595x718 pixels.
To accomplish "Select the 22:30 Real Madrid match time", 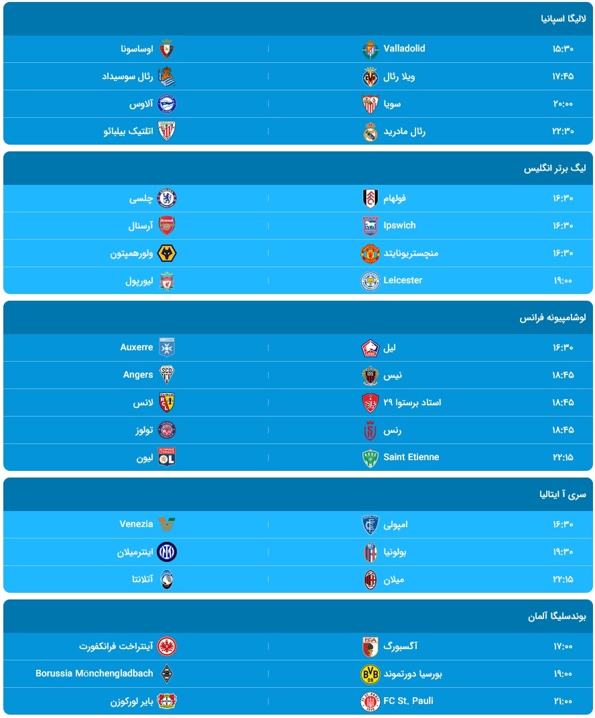I will point(563,132).
